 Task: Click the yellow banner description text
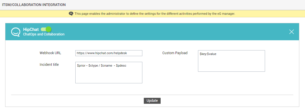point(155,14)
